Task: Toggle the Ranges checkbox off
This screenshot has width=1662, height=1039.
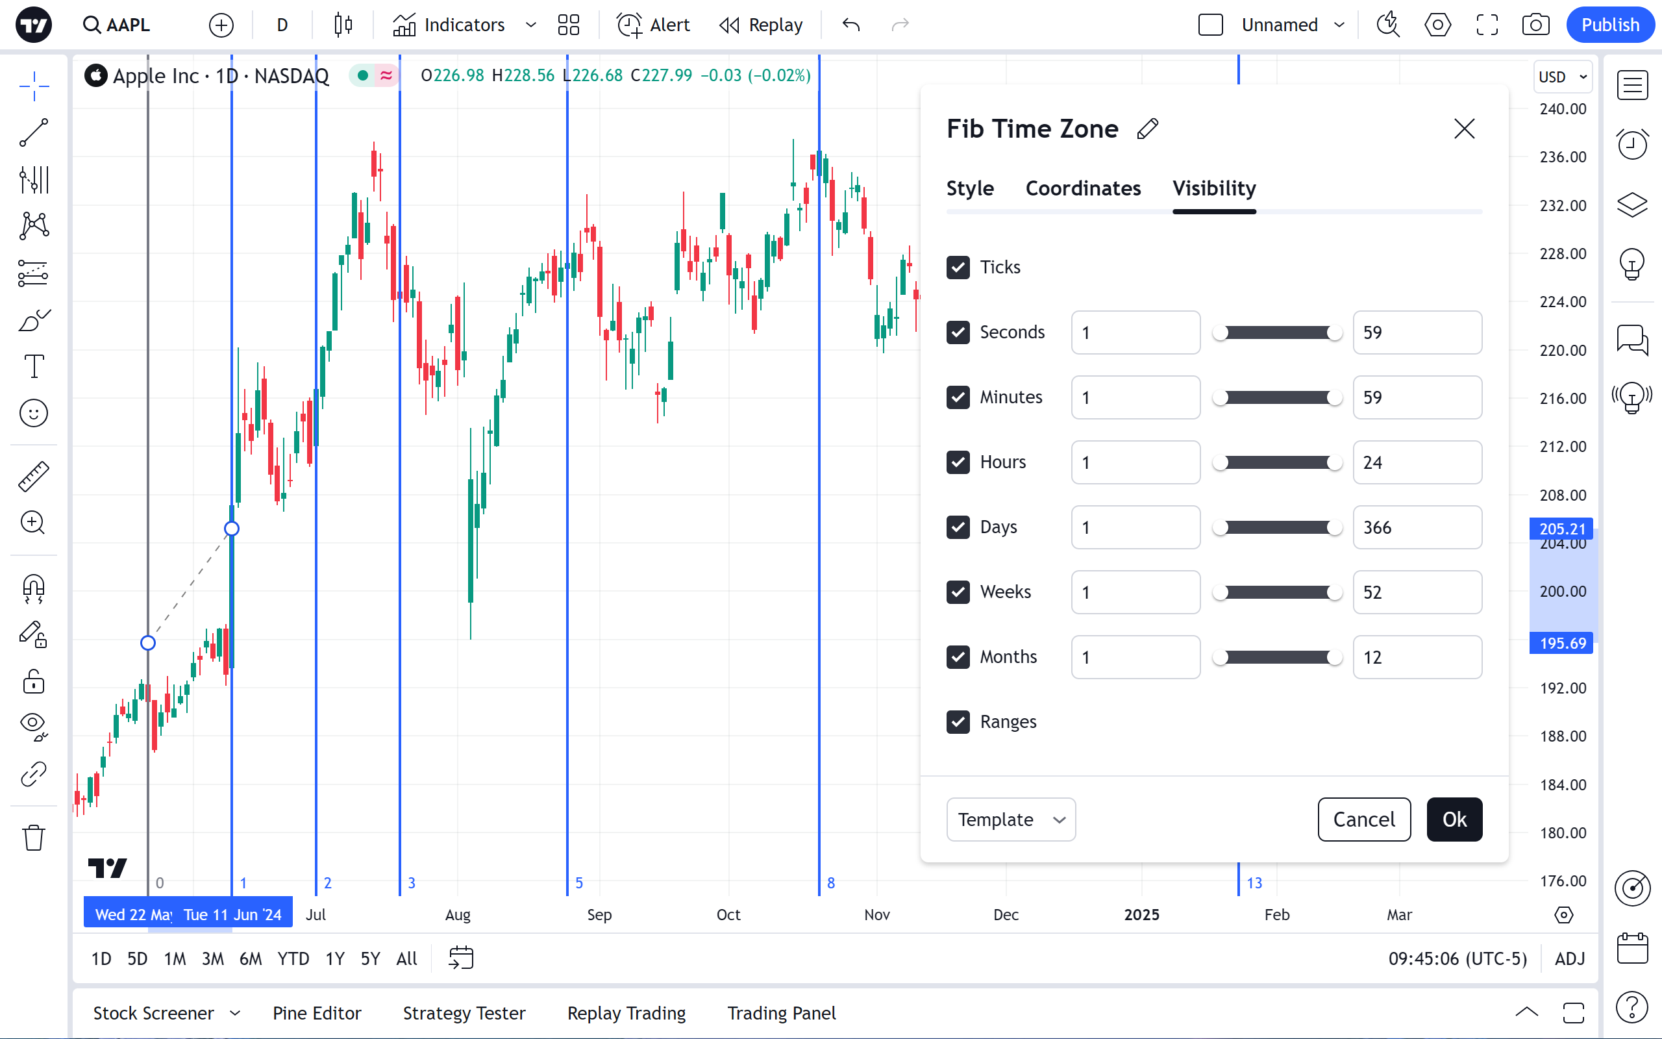Action: [958, 721]
